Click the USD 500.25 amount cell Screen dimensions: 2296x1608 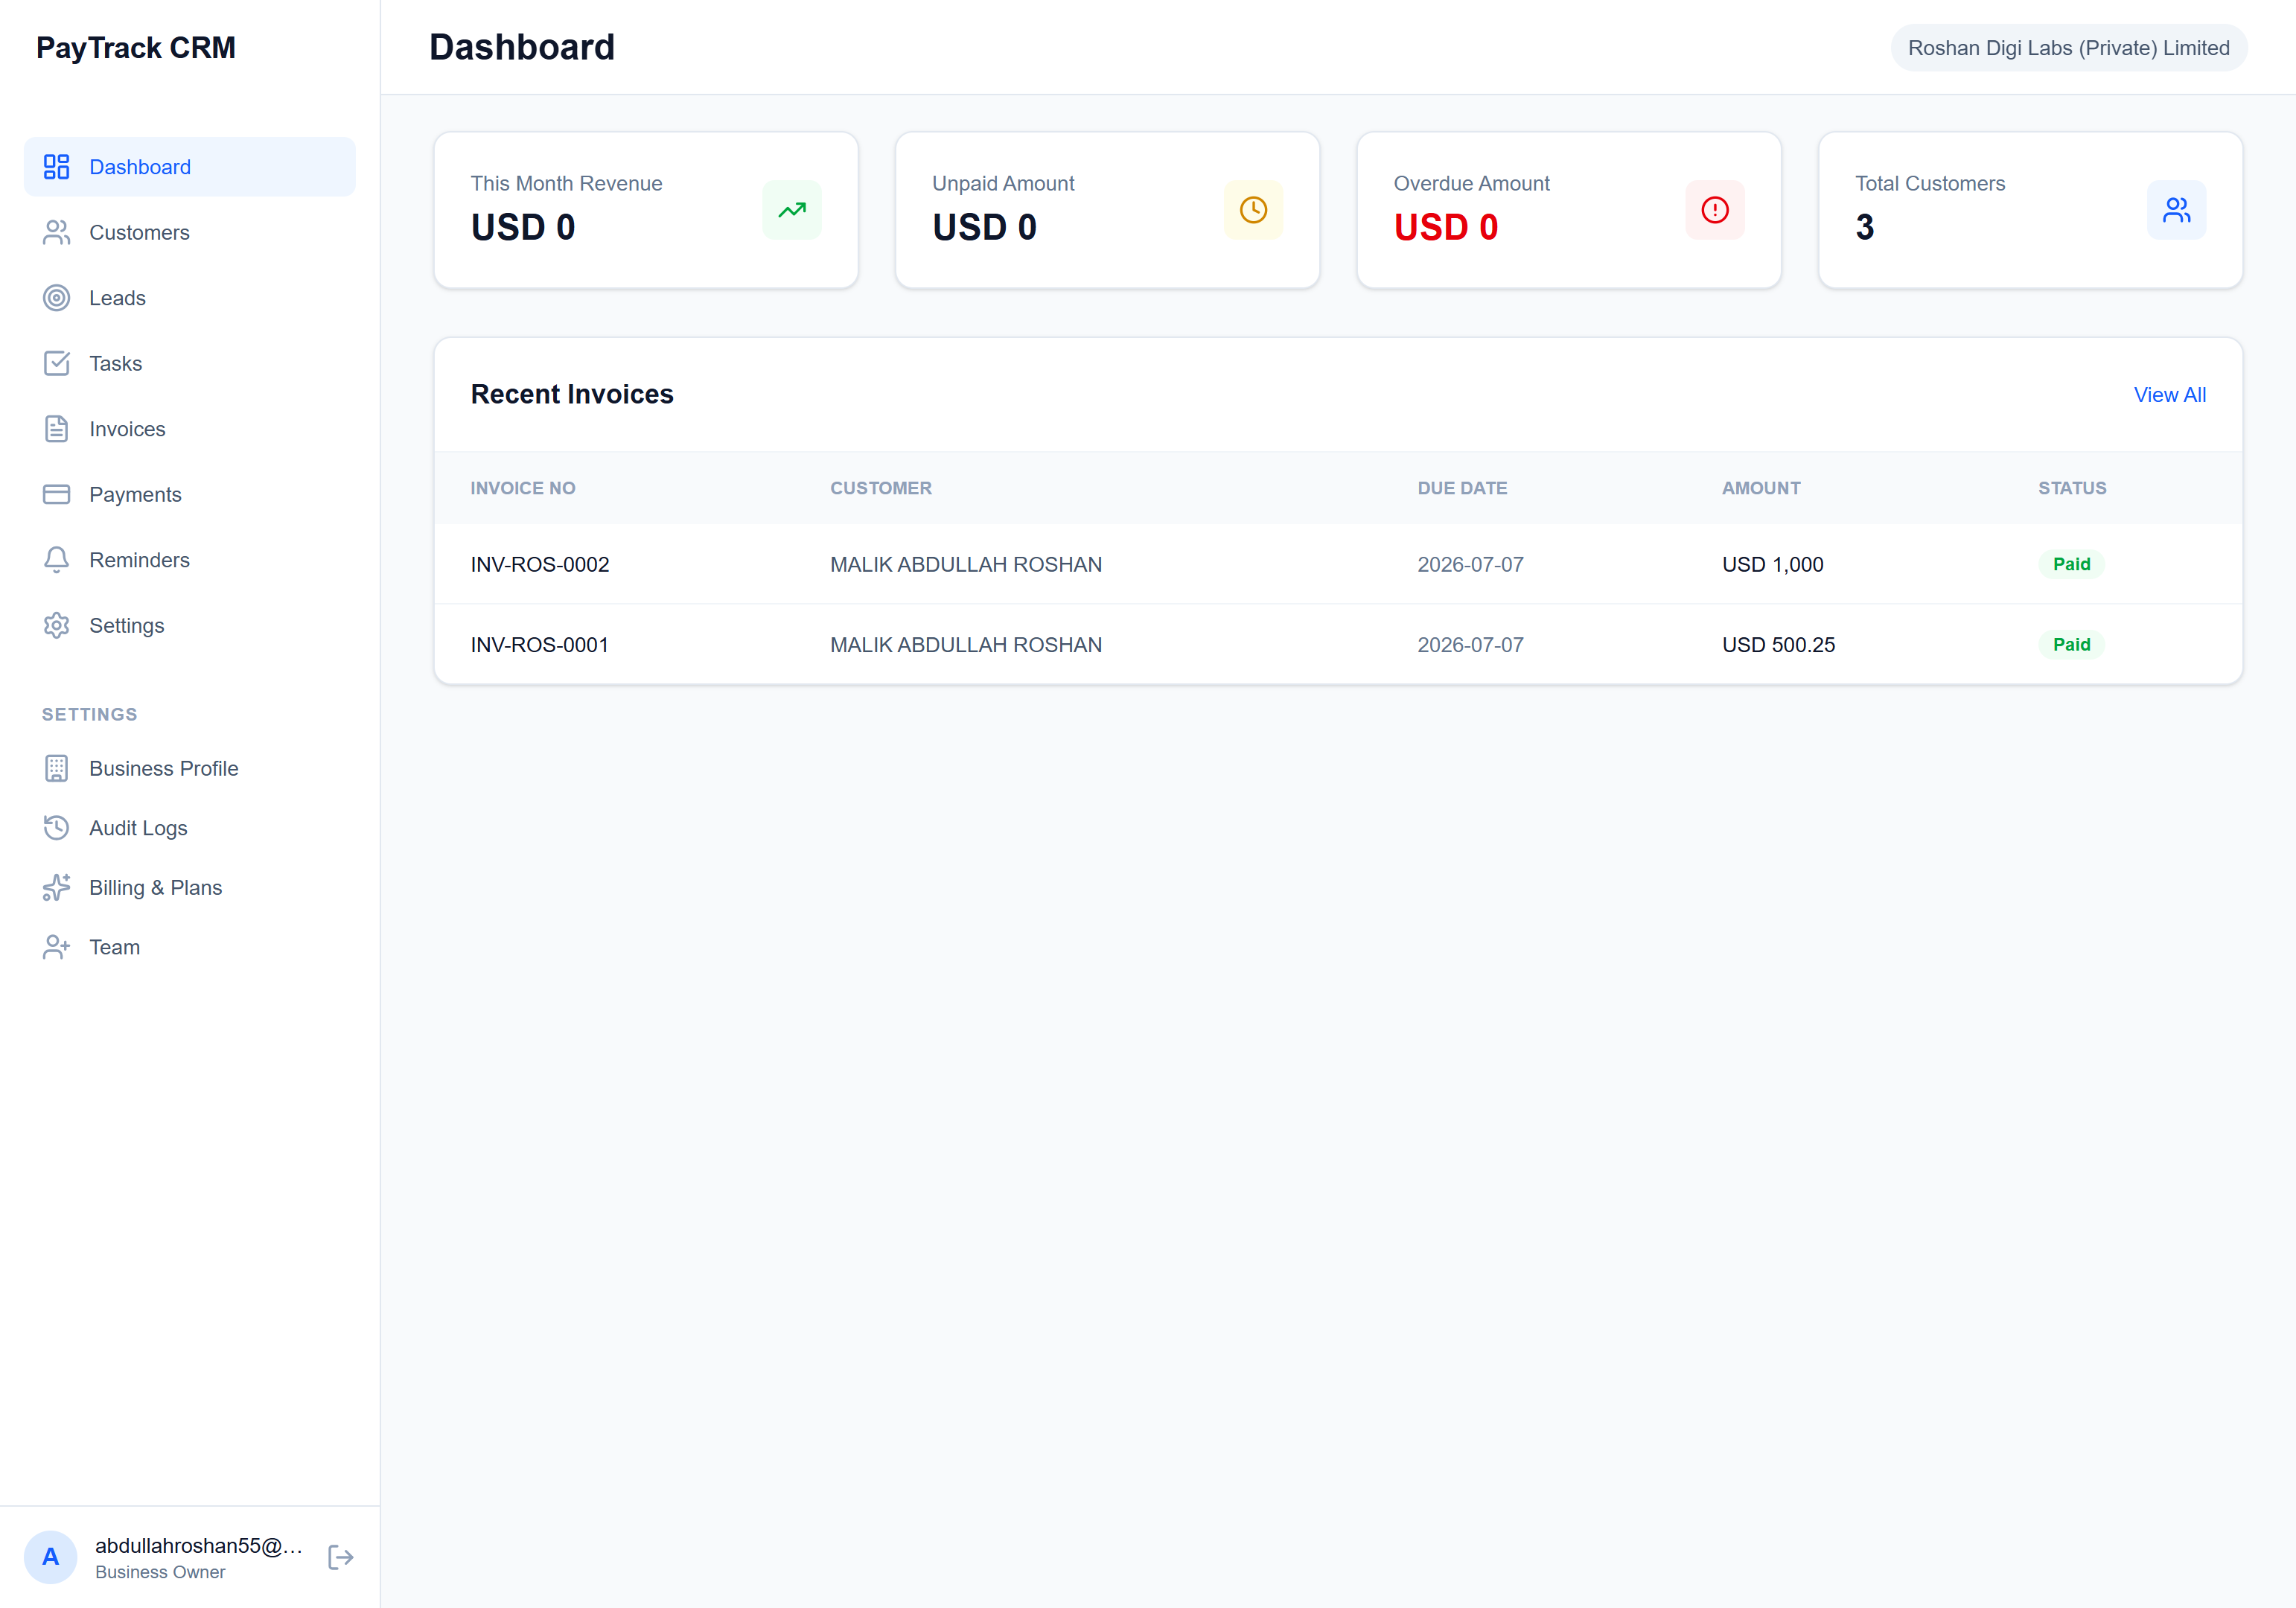(1778, 645)
